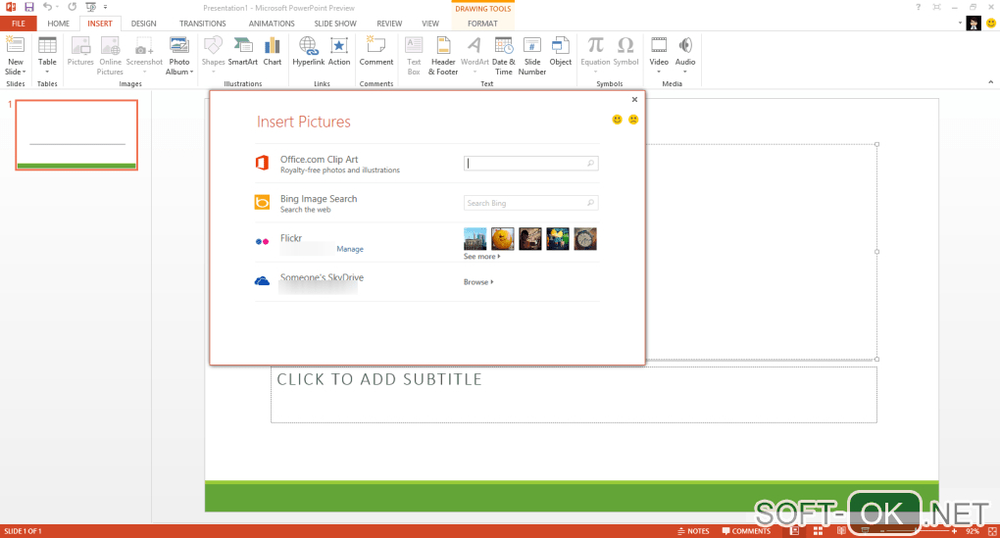Viewport: 1000px width, 538px height.
Task: Open the Undo history dropdown arrow
Action: click(x=57, y=7)
